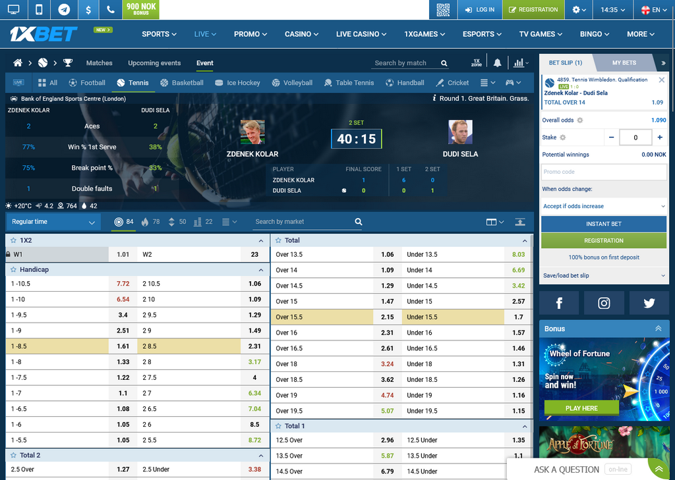The image size is (675, 480).
Task: Open notifications bell icon
Action: pos(498,63)
